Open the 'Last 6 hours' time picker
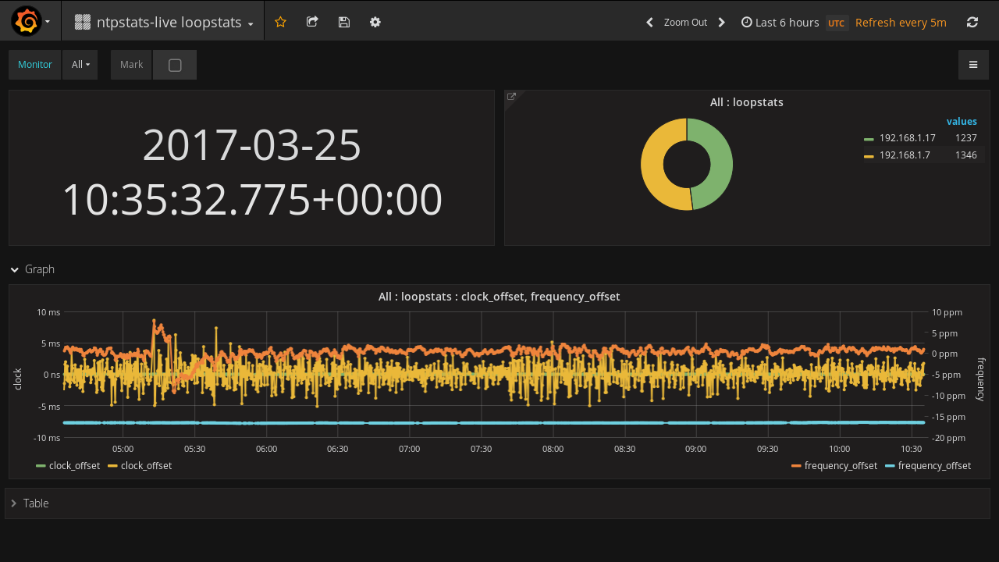The image size is (999, 562). [x=780, y=23]
